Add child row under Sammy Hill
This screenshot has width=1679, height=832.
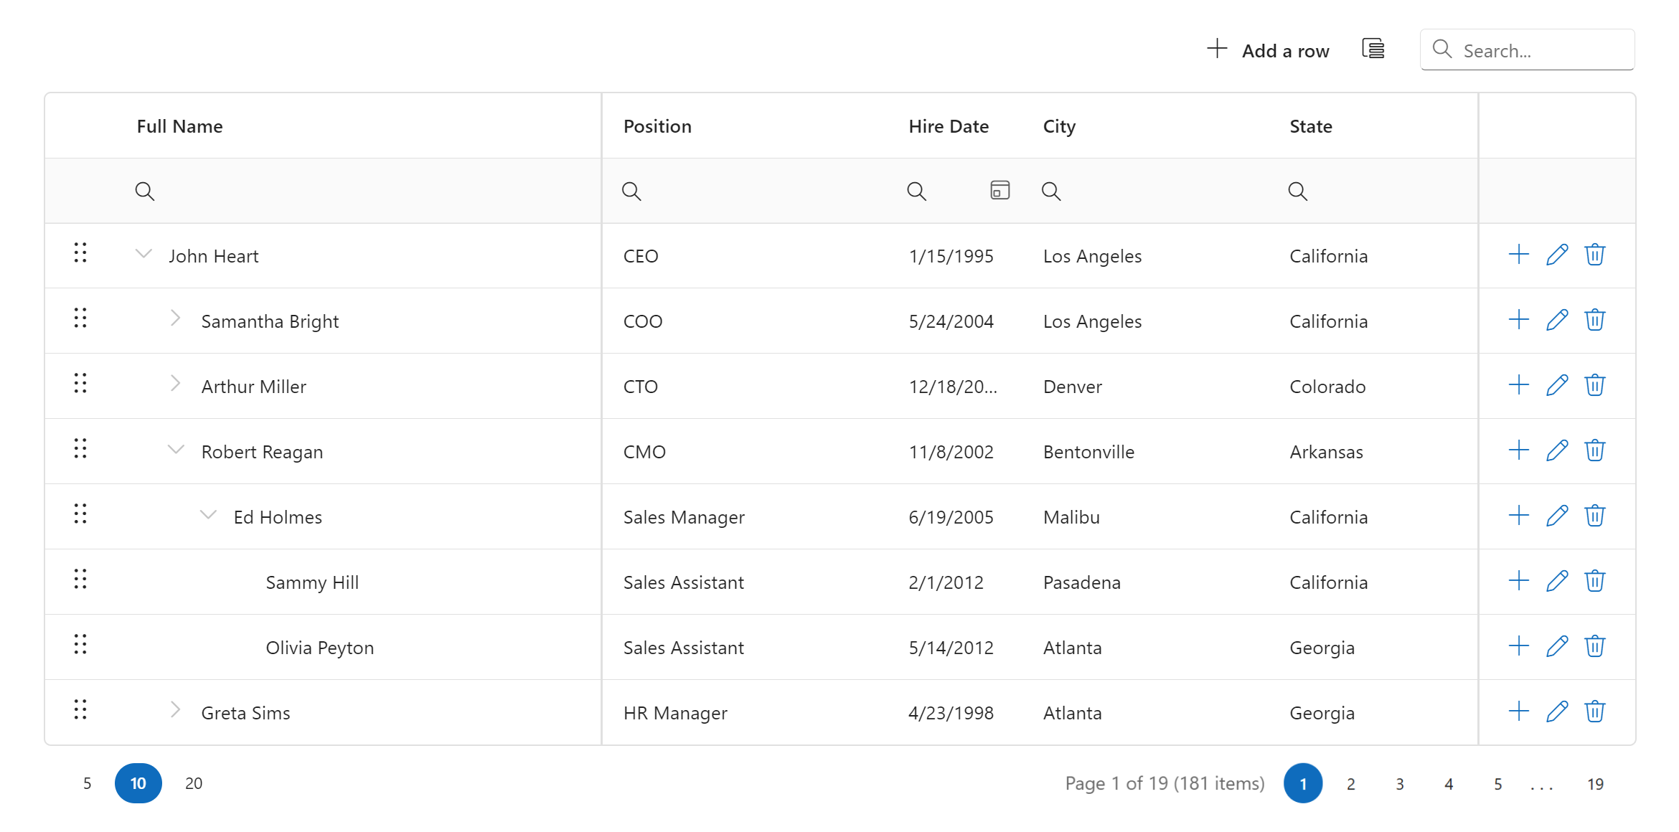point(1518,581)
